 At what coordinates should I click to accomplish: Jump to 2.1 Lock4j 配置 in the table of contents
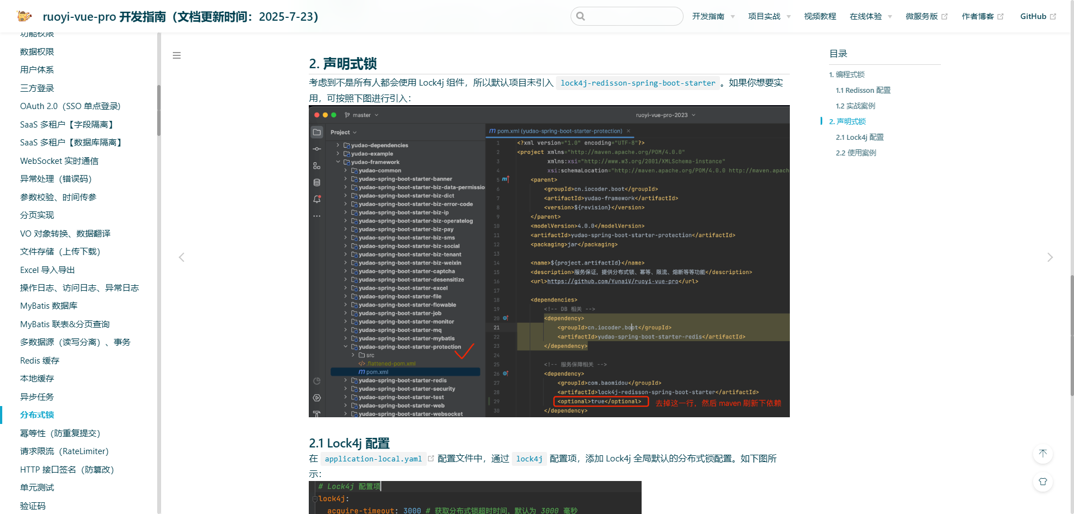[859, 137]
